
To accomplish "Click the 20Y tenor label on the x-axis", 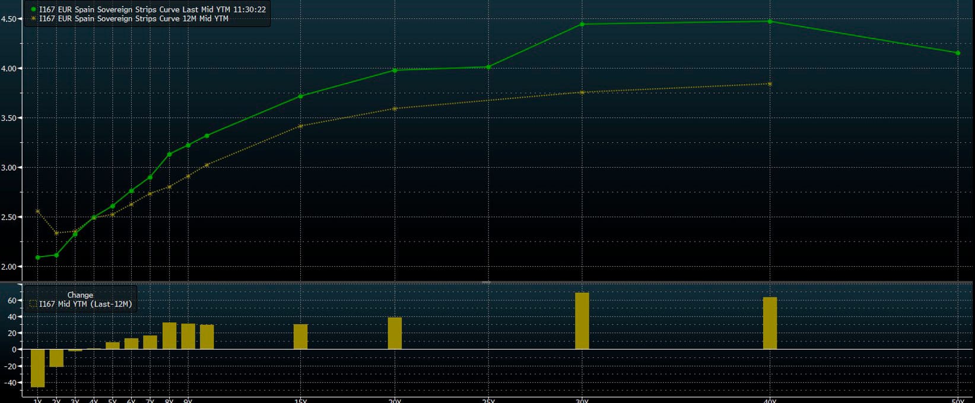I will click(x=395, y=401).
